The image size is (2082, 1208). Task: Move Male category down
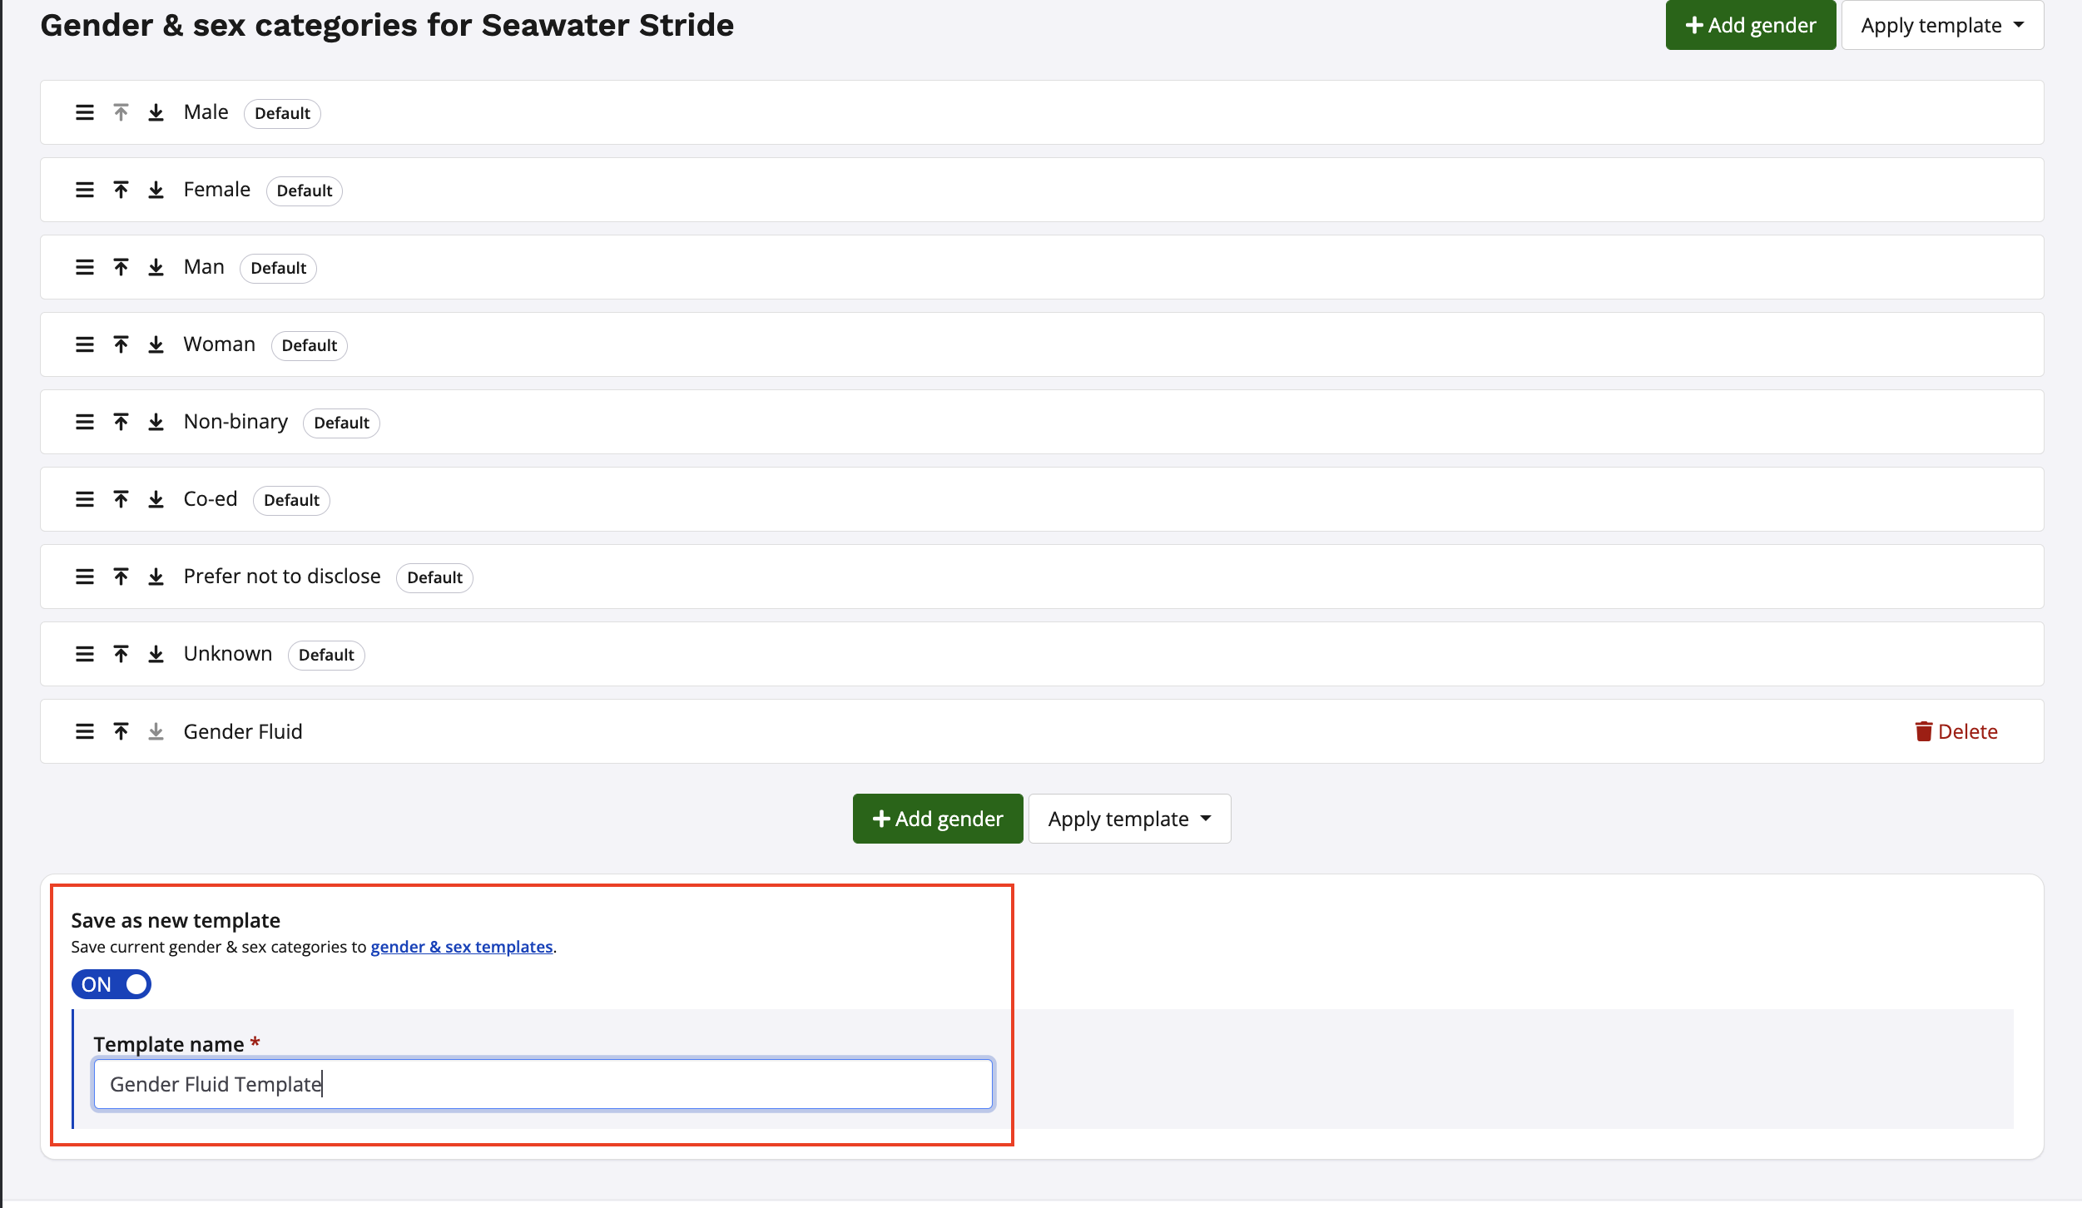click(x=156, y=113)
